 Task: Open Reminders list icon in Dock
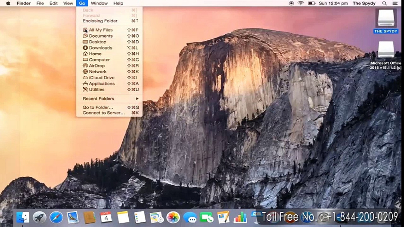coord(140,217)
